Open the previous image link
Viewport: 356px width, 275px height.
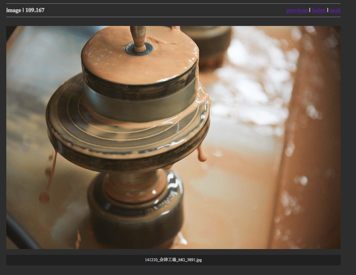[297, 10]
